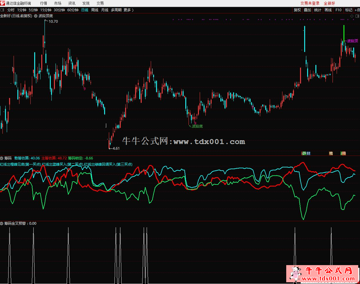Image resolution: width=360 pixels, height=284 pixels.
Task: Switch to 月线 monthly period
Action: [x=105, y=10]
